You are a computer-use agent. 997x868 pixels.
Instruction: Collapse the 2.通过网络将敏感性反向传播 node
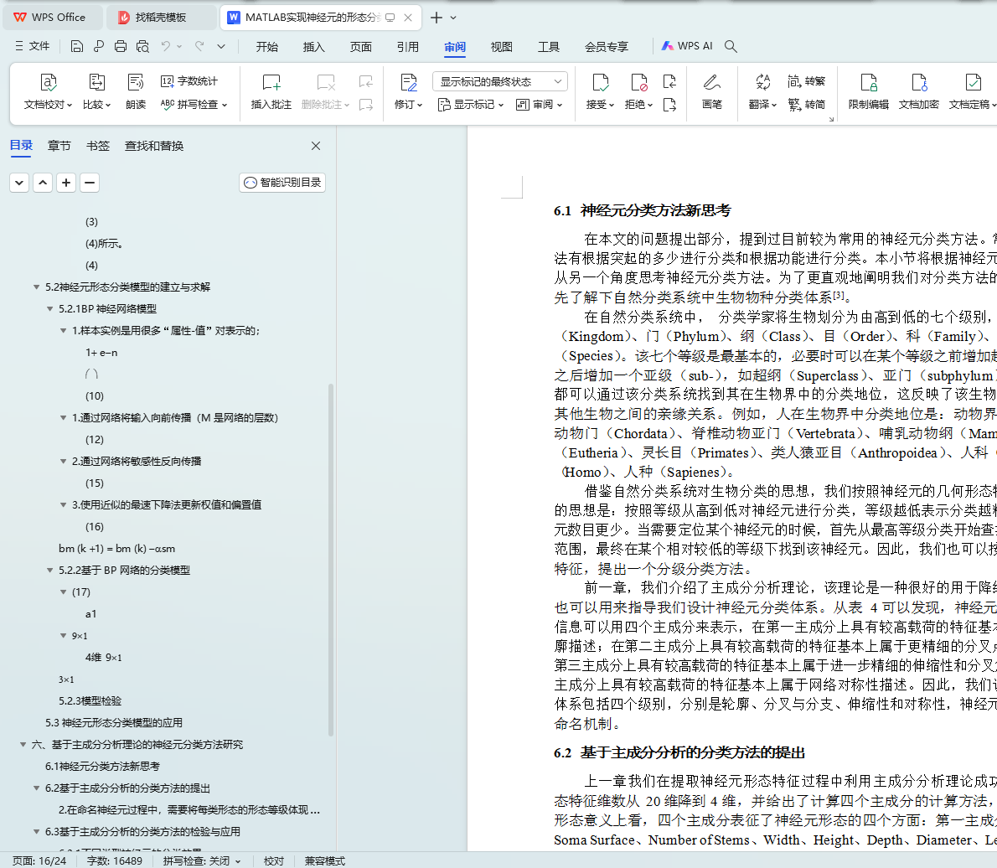[64, 462]
